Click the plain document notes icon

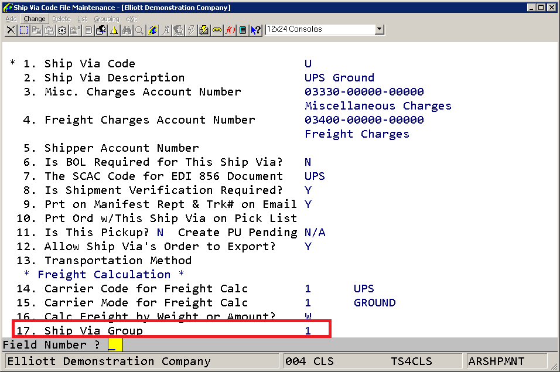click(x=88, y=30)
